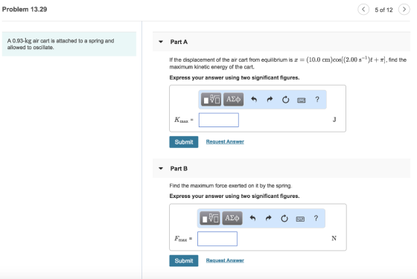
Task: Open Greek symbols palette in Part A
Action: click(233, 100)
